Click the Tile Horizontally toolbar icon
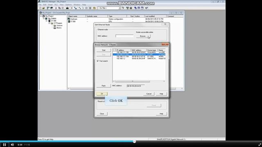Viewport: 262px width, 147px height. (139, 8)
